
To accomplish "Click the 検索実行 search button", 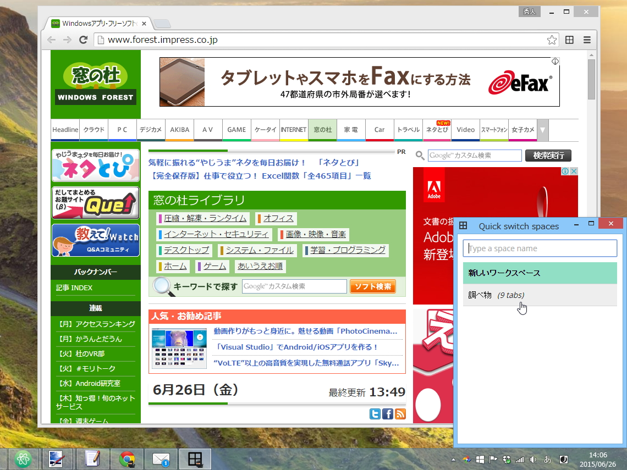I will (548, 156).
